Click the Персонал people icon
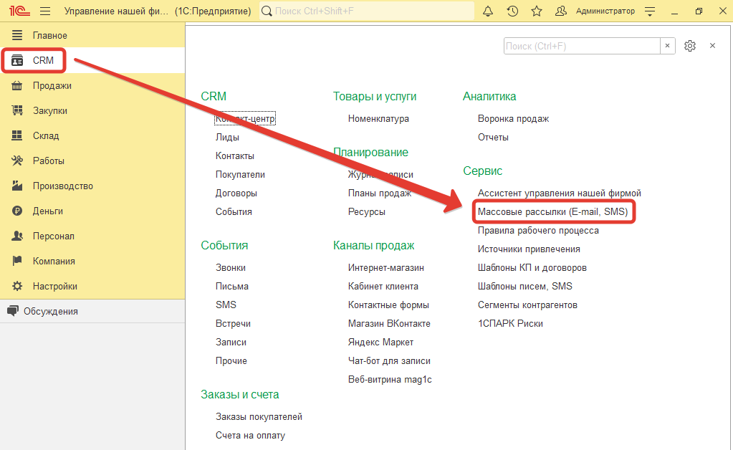The width and height of the screenshot is (733, 450). [16, 236]
